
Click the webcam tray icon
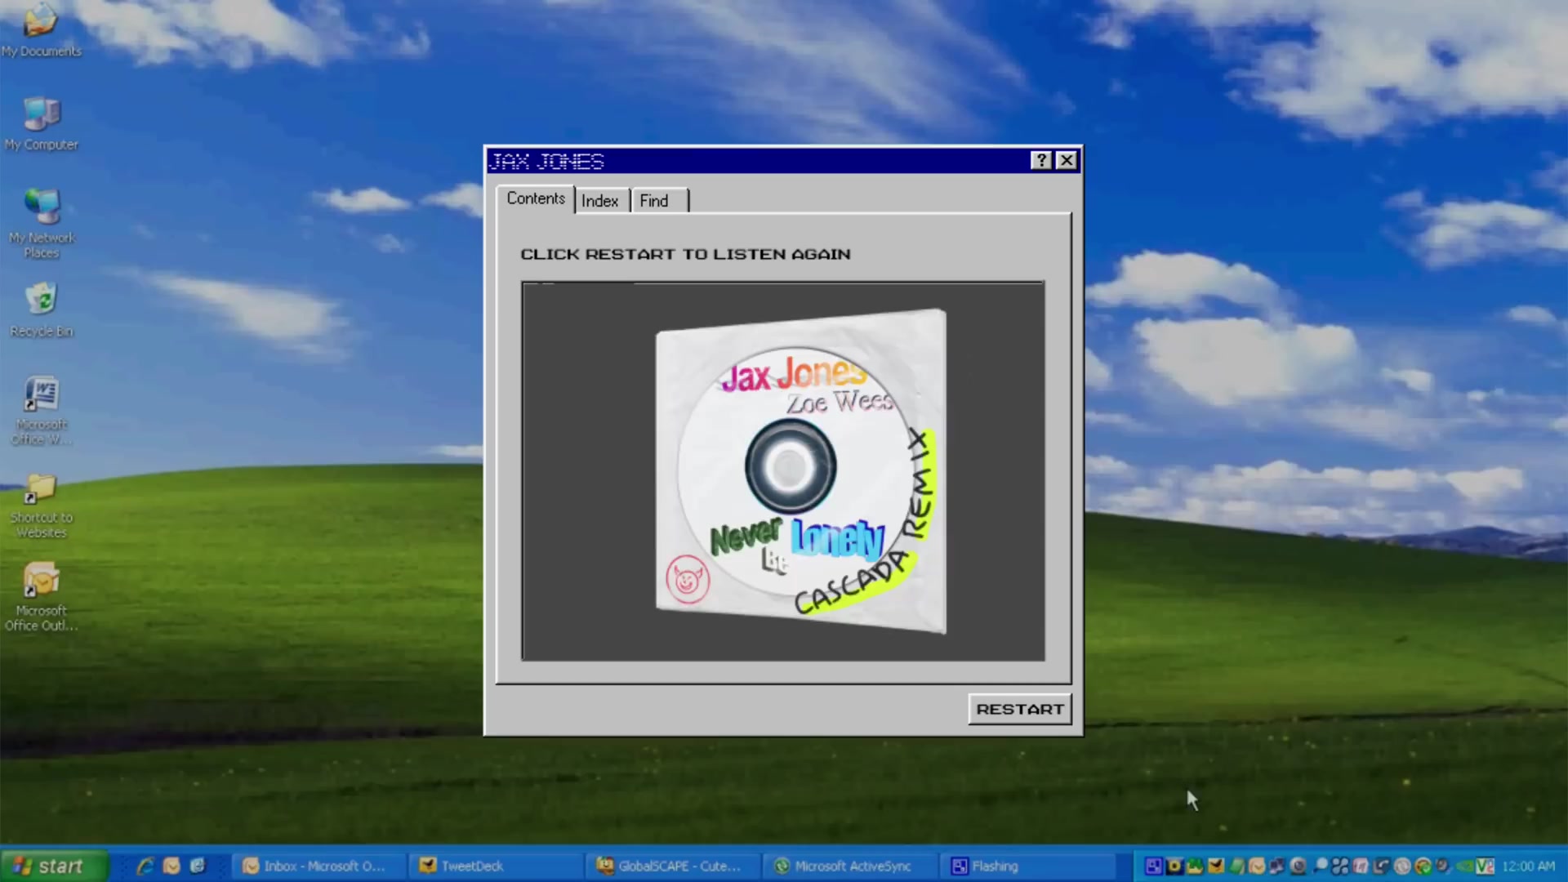[1298, 866]
